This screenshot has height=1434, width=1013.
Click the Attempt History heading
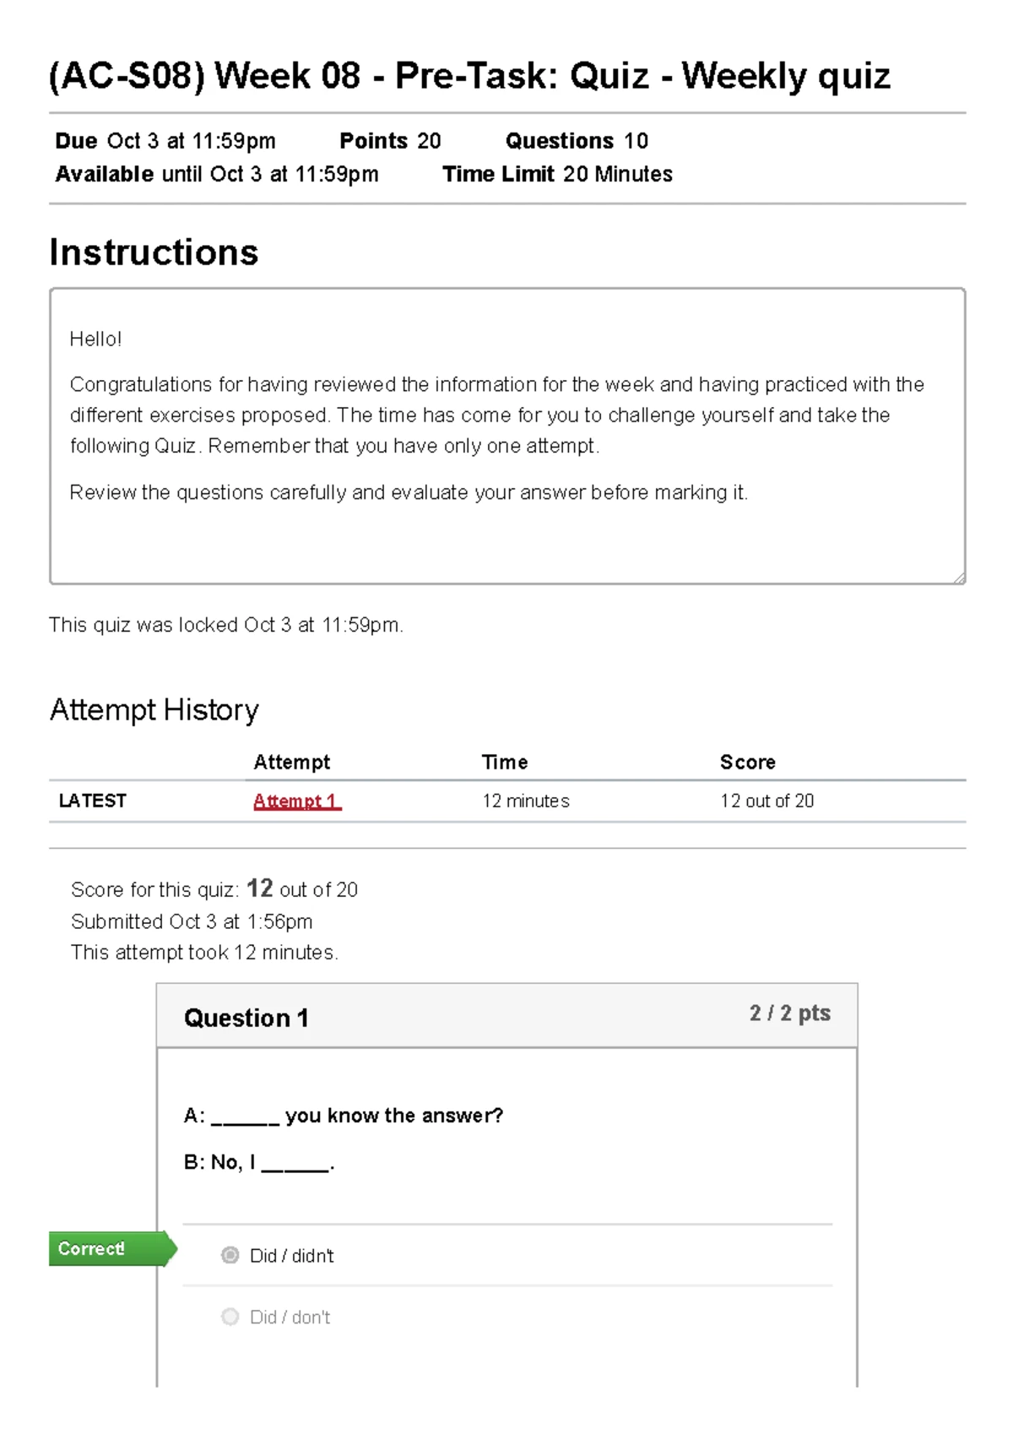(154, 710)
